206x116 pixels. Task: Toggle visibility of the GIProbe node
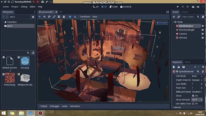click(203, 38)
